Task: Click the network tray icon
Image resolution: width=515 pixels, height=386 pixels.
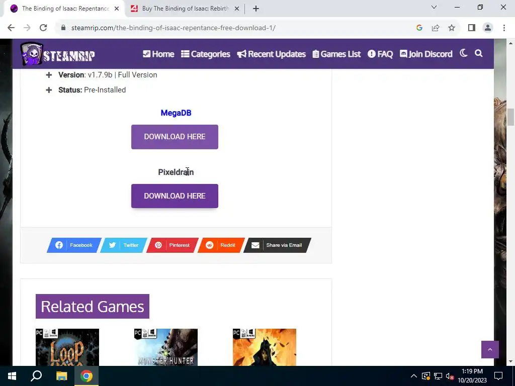Action: [438, 376]
